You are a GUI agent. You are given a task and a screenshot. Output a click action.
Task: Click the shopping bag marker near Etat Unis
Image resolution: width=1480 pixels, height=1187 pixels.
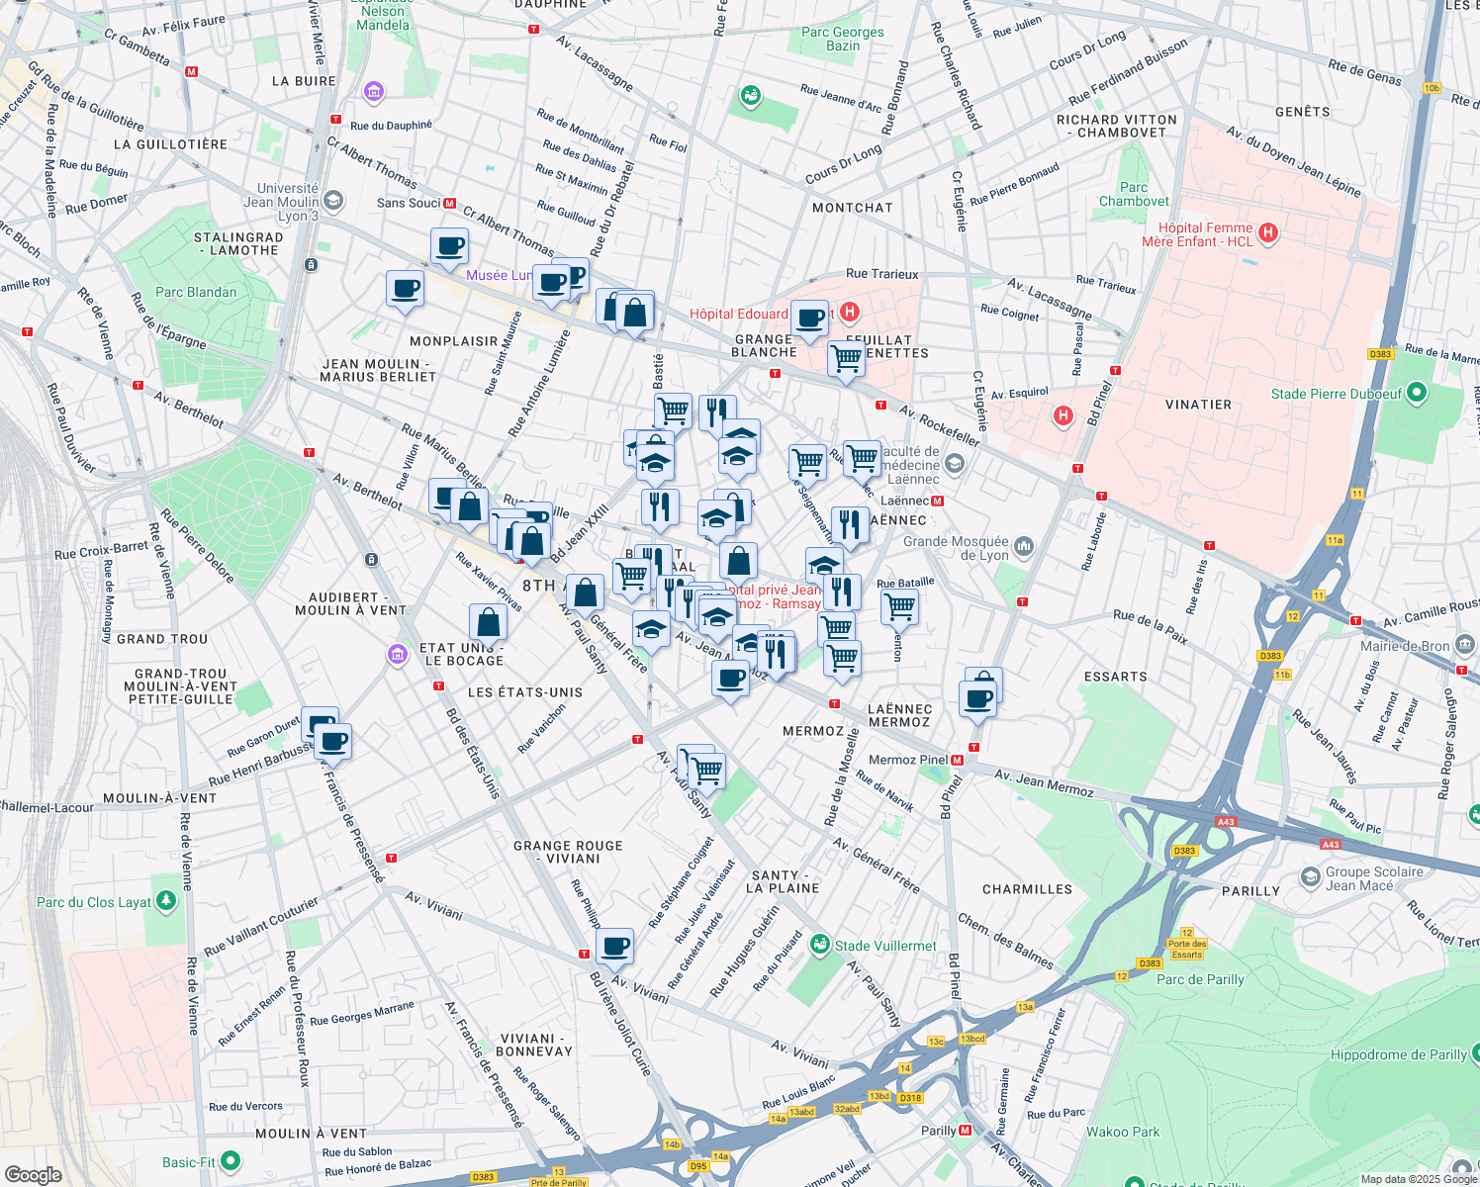(488, 622)
